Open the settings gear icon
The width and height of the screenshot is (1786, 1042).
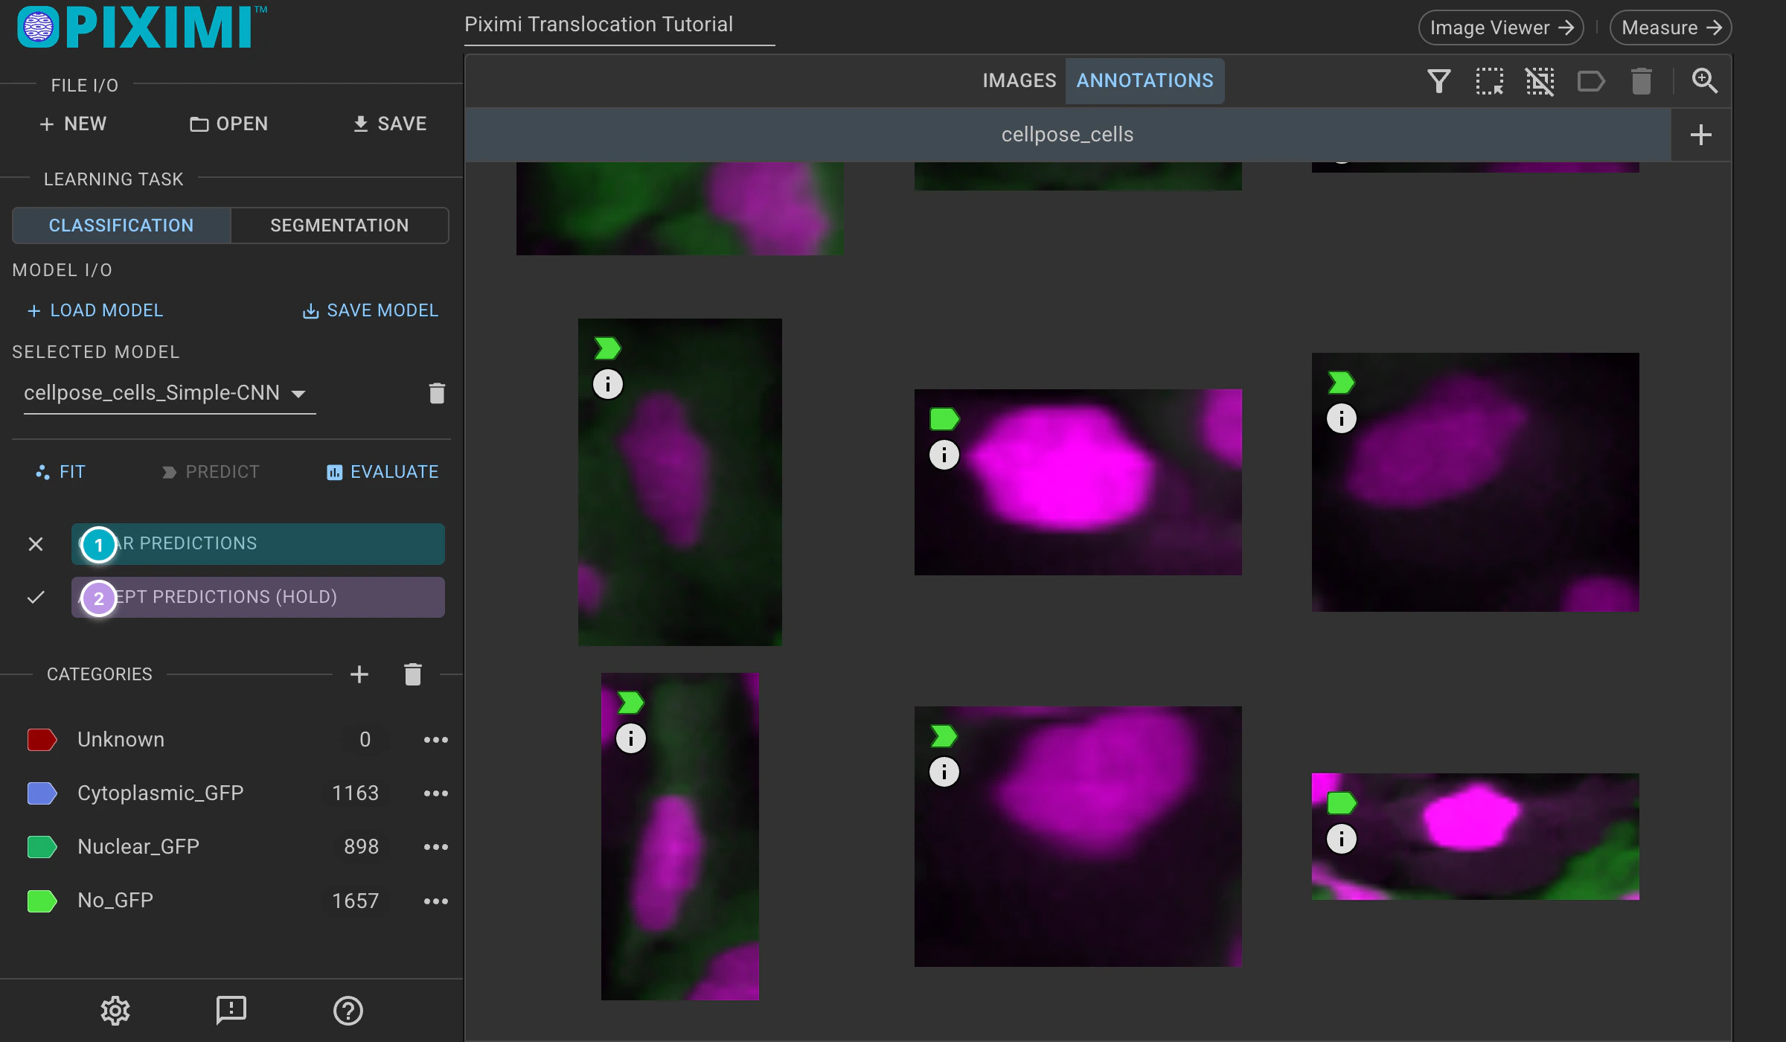point(115,1010)
